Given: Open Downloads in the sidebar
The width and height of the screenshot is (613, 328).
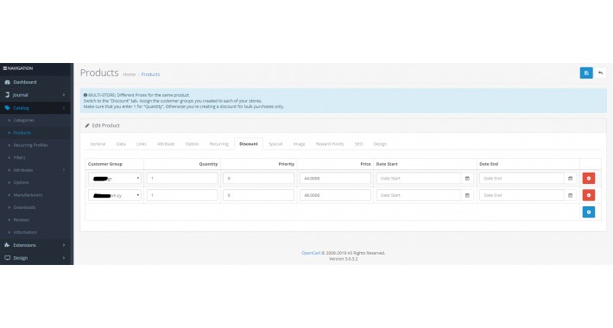Looking at the screenshot, I should pyautogui.click(x=24, y=208).
